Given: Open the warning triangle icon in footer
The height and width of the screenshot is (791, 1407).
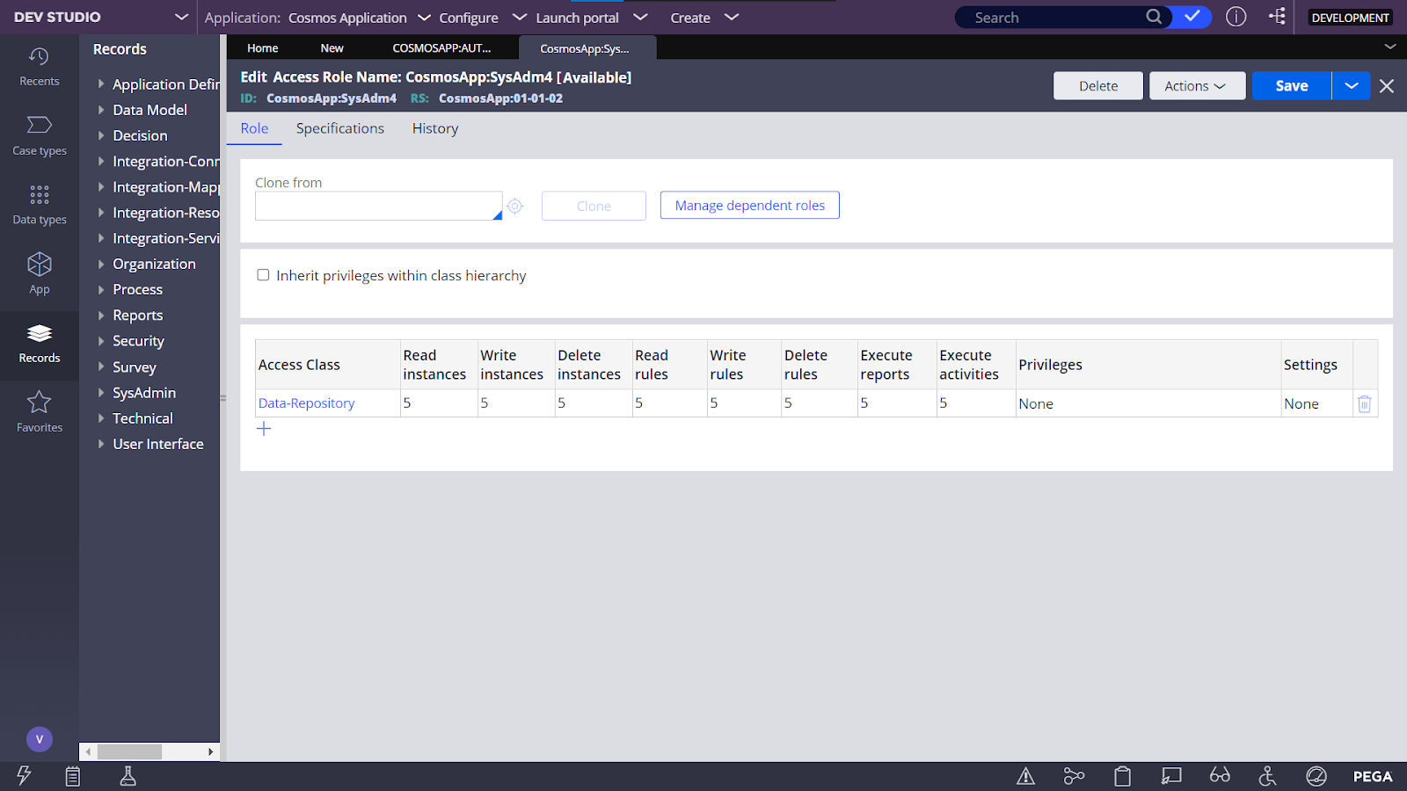Looking at the screenshot, I should (x=1025, y=776).
